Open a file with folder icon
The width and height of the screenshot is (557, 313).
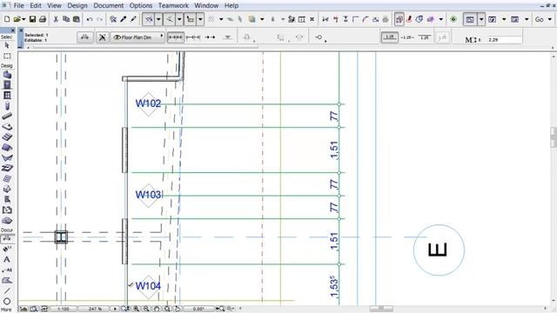click(x=17, y=19)
